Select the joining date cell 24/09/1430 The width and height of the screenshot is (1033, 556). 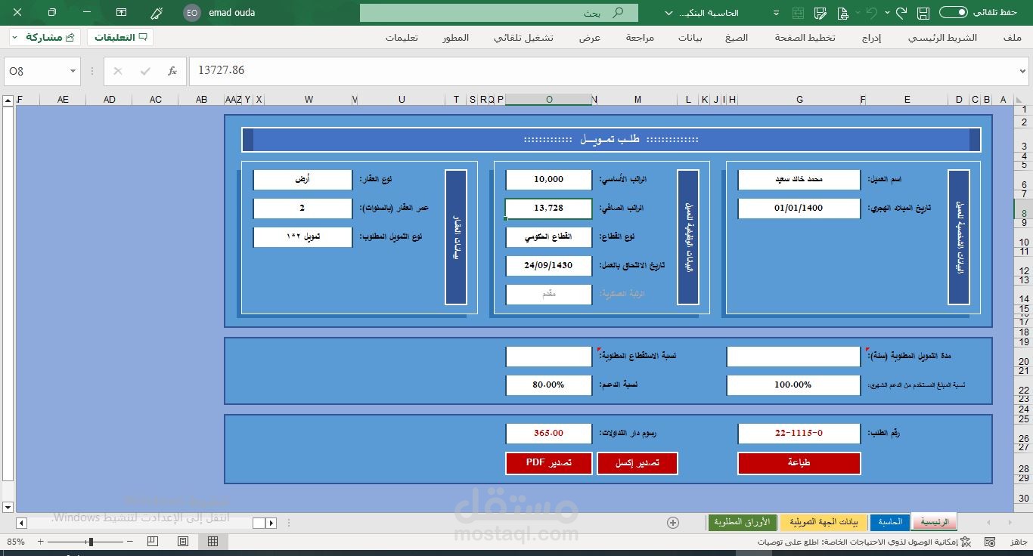pos(549,266)
